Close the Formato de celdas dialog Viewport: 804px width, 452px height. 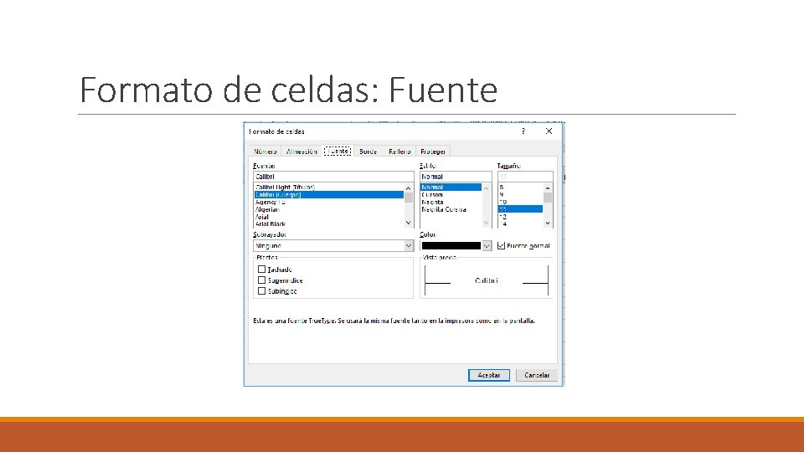pyautogui.click(x=549, y=131)
